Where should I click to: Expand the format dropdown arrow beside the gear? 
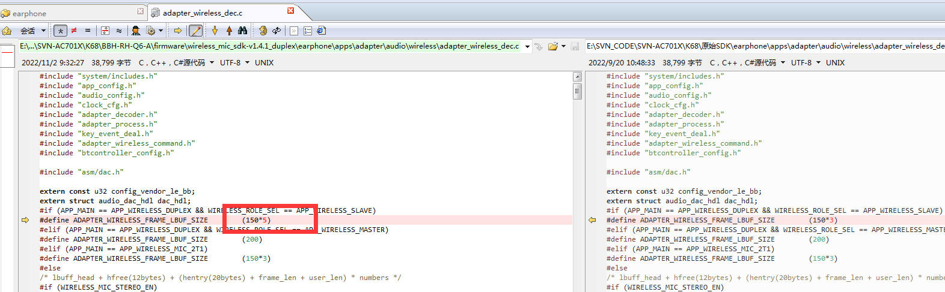pyautogui.click(x=161, y=31)
